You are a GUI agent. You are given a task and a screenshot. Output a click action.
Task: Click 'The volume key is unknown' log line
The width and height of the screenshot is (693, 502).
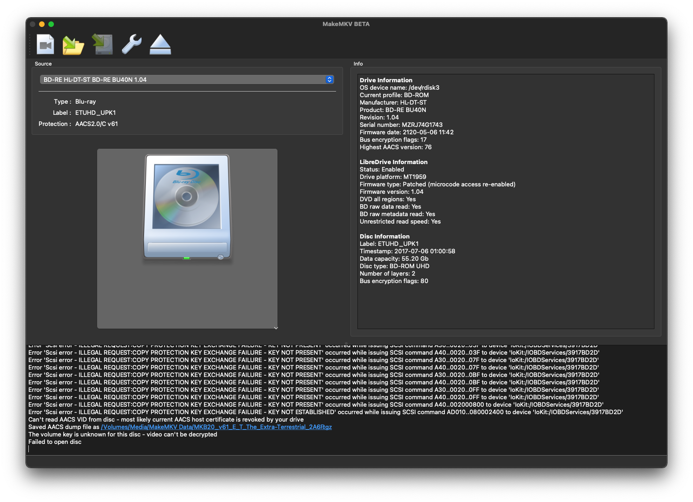123,434
